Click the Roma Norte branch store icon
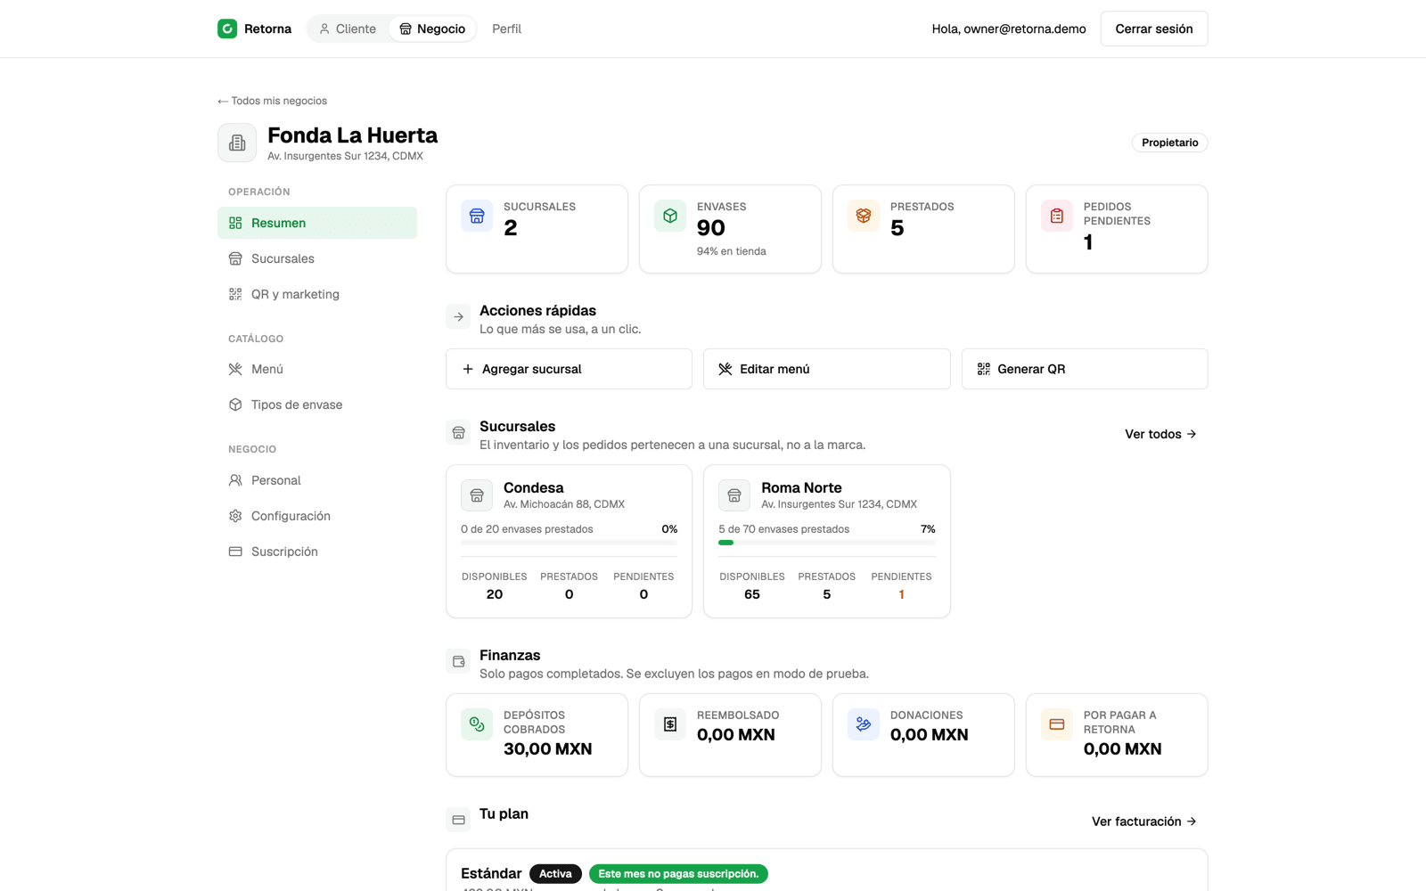 point(734,495)
